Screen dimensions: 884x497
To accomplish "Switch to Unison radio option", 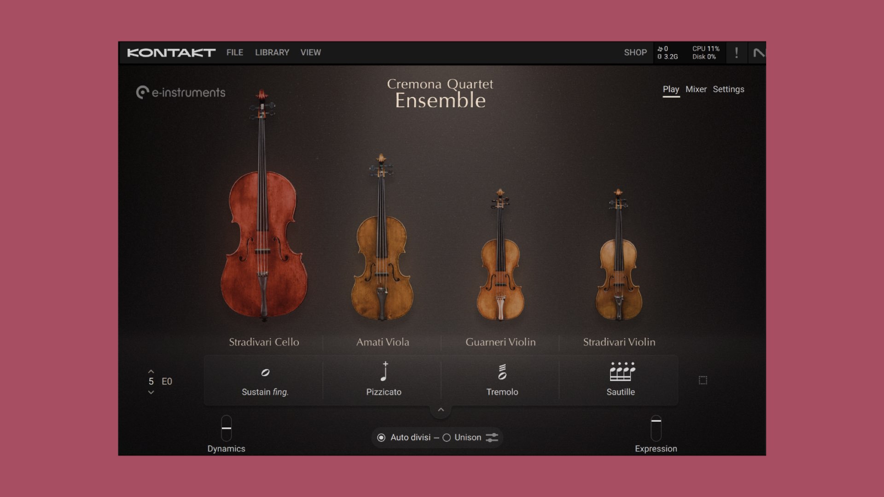I will tap(447, 438).
